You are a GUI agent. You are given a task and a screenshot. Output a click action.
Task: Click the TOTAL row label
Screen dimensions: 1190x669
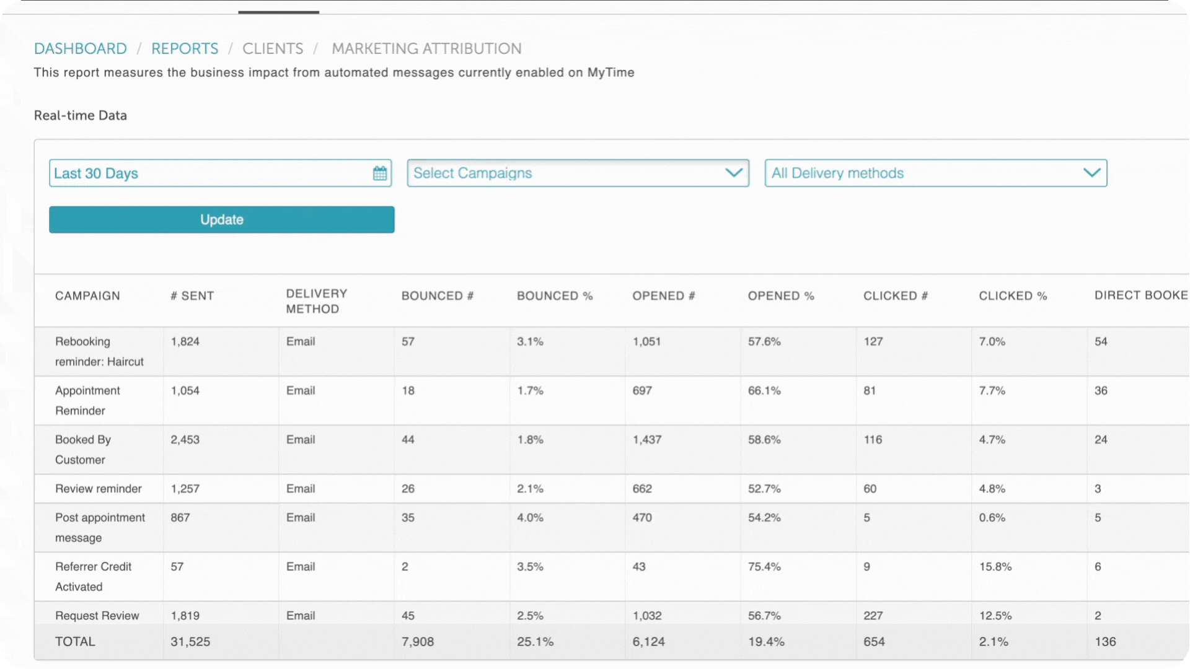click(x=75, y=642)
